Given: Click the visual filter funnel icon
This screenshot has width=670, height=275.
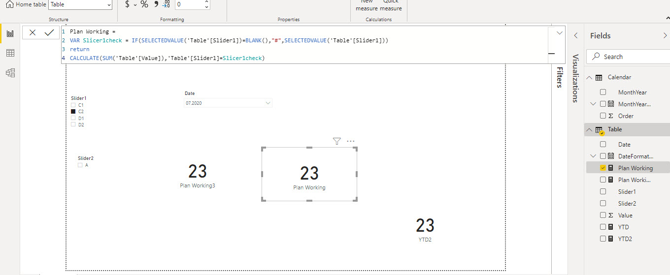Looking at the screenshot, I should tap(337, 141).
